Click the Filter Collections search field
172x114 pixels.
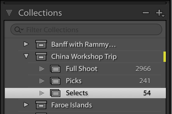click(86, 30)
